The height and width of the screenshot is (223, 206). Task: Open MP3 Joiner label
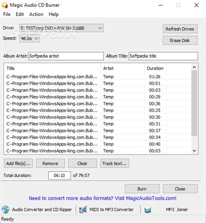point(177,209)
